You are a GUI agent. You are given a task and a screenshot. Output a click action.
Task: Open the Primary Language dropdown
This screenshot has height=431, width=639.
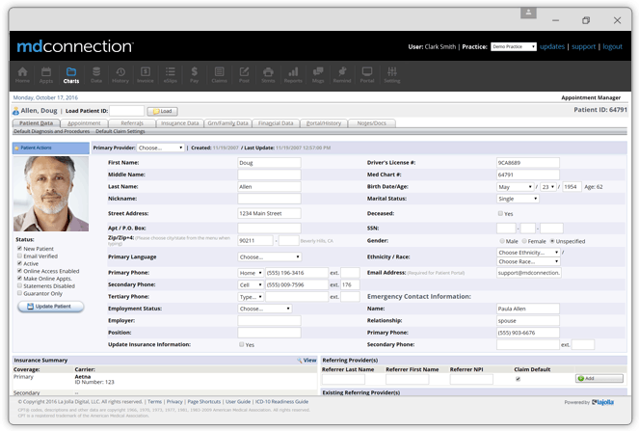coord(269,256)
